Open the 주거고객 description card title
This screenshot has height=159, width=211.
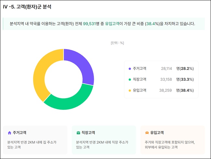(x=19, y=132)
